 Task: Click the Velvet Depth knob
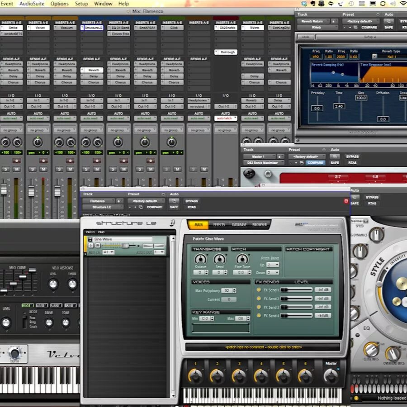(x=14, y=353)
